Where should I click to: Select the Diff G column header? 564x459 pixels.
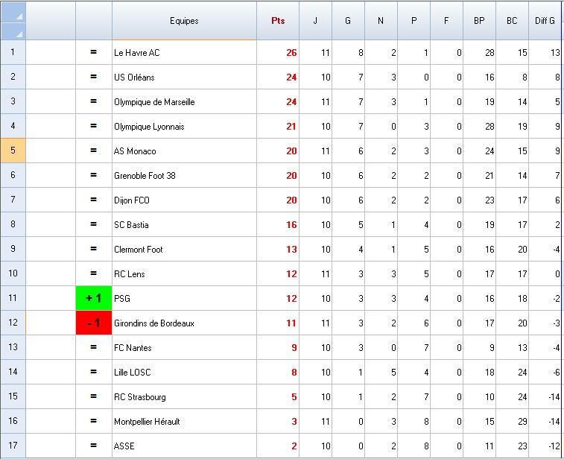point(545,21)
